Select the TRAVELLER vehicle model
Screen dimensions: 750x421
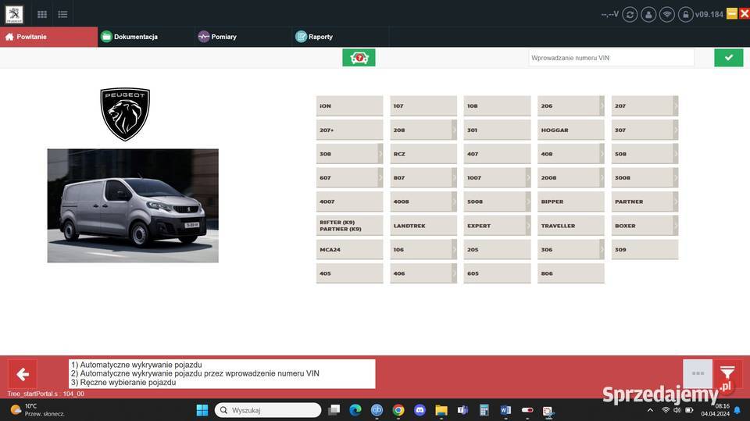point(571,226)
